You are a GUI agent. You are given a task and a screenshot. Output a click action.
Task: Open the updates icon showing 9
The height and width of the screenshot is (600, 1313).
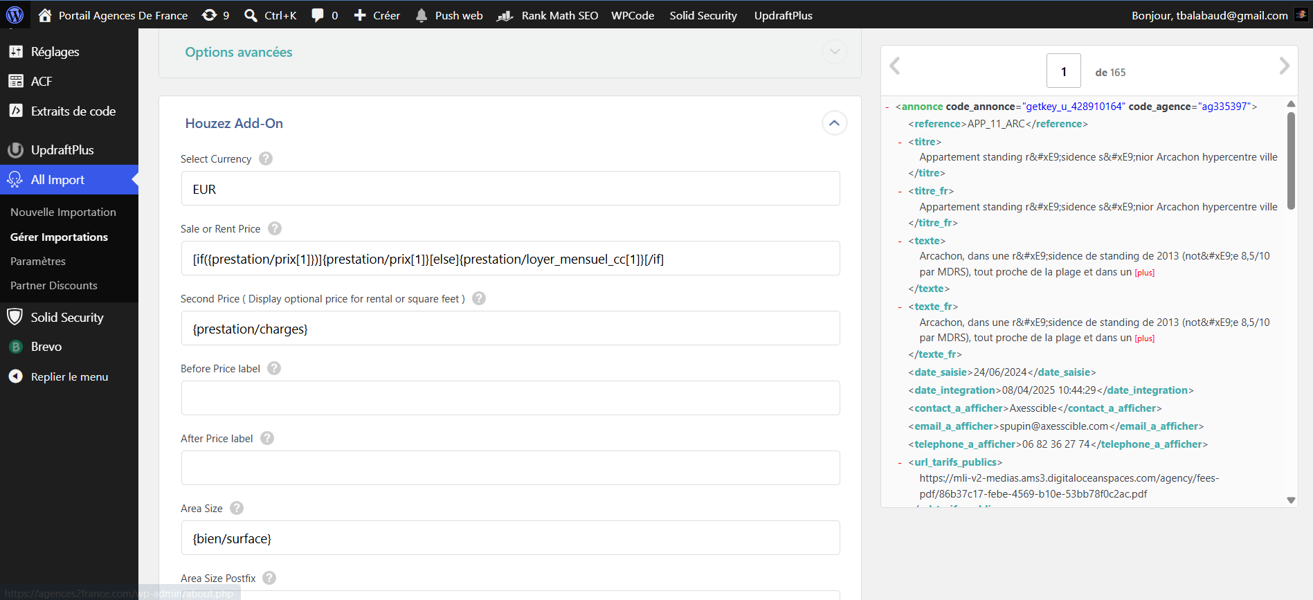[x=209, y=15]
